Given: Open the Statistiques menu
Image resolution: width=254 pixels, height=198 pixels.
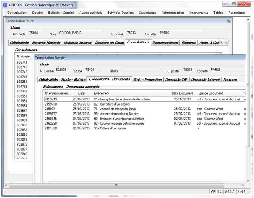Looking at the screenshot, I should [x=148, y=13].
